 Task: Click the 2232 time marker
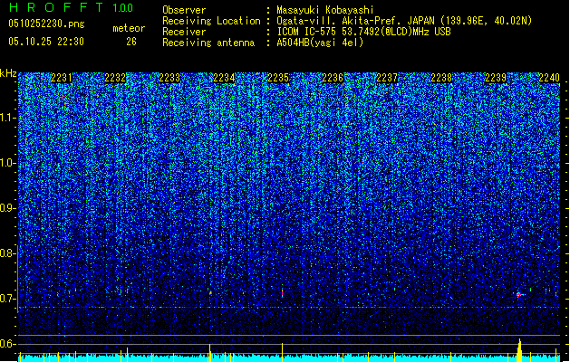(x=115, y=78)
